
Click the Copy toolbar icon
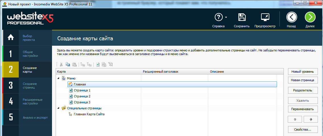click(x=68, y=64)
